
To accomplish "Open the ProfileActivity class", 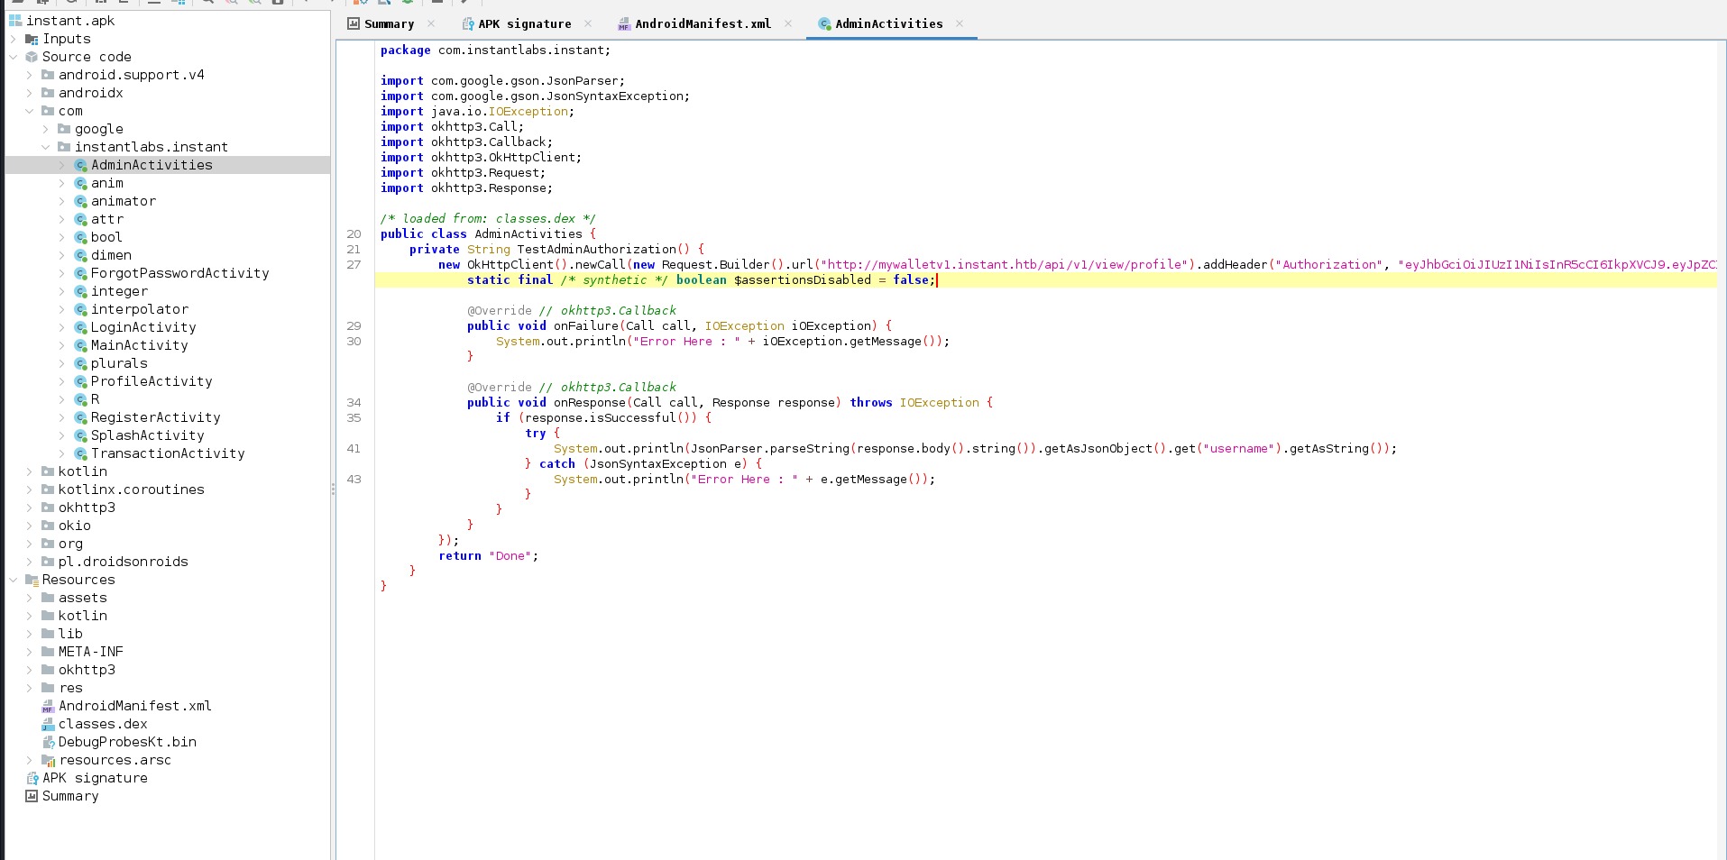I will point(152,382).
